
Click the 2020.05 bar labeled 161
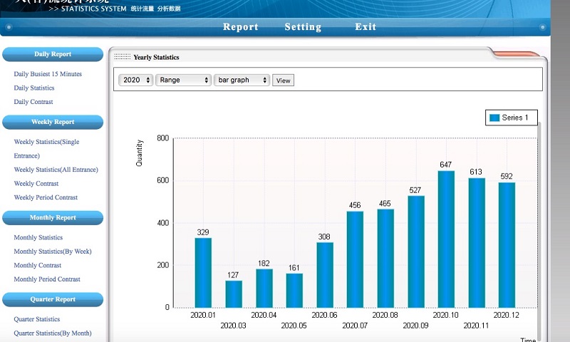point(294,291)
